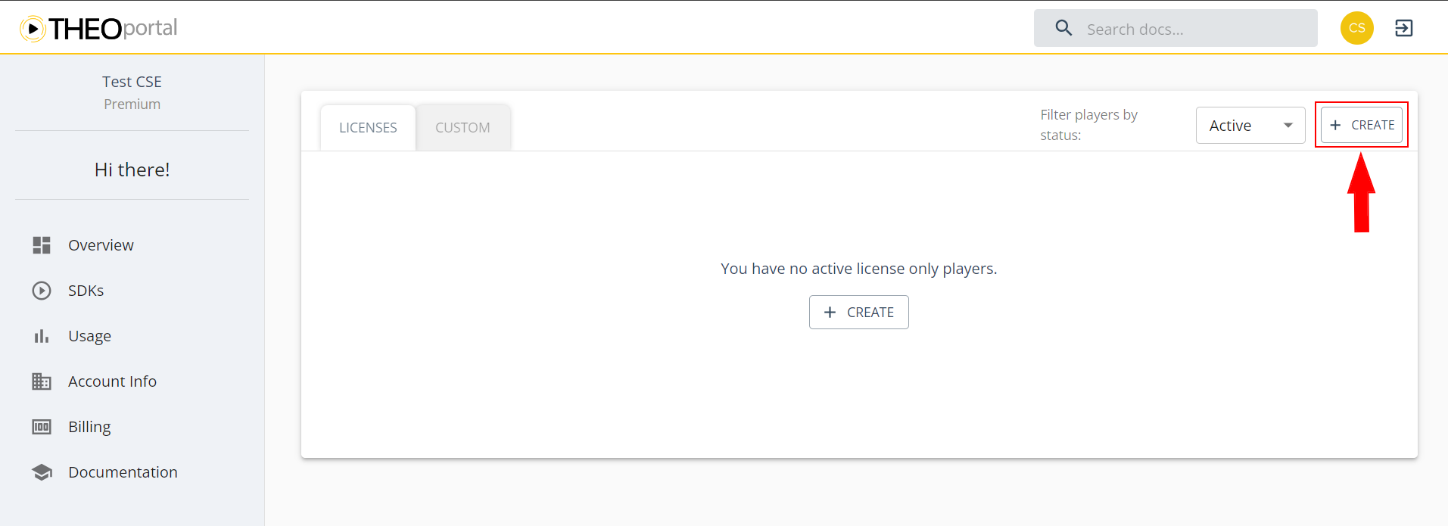Click the THEOportal play logo
Image resolution: width=1448 pixels, height=526 pixels.
click(32, 28)
